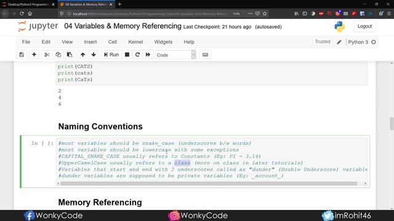This screenshot has height=221, width=394.
Task: Open the Help menu
Action: point(189,42)
